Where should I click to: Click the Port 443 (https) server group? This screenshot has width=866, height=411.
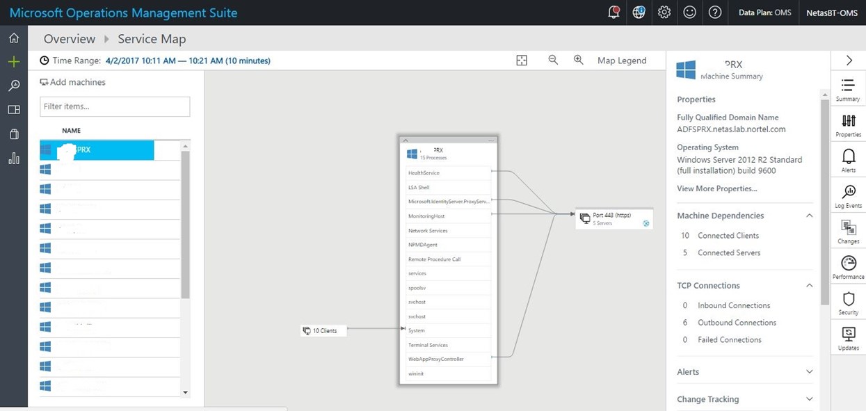click(x=614, y=219)
